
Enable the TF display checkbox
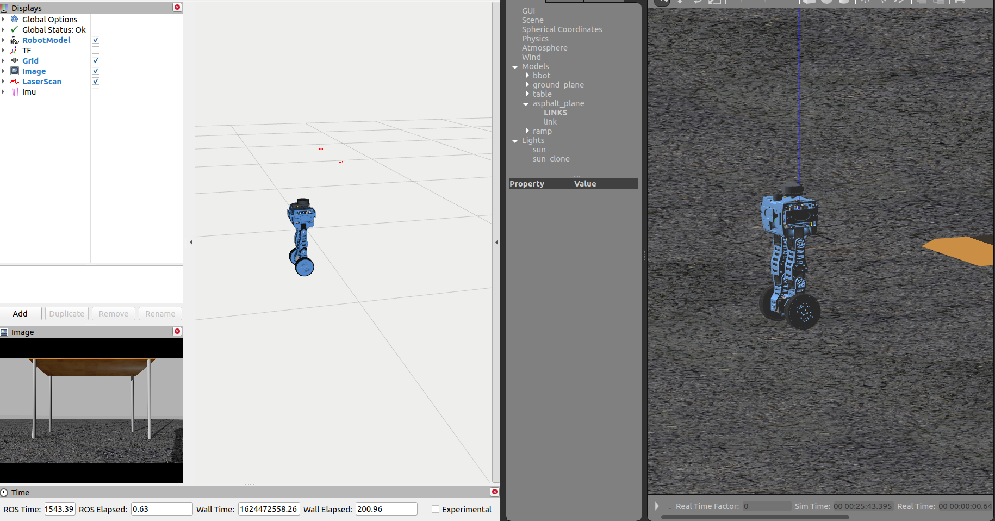tap(96, 51)
